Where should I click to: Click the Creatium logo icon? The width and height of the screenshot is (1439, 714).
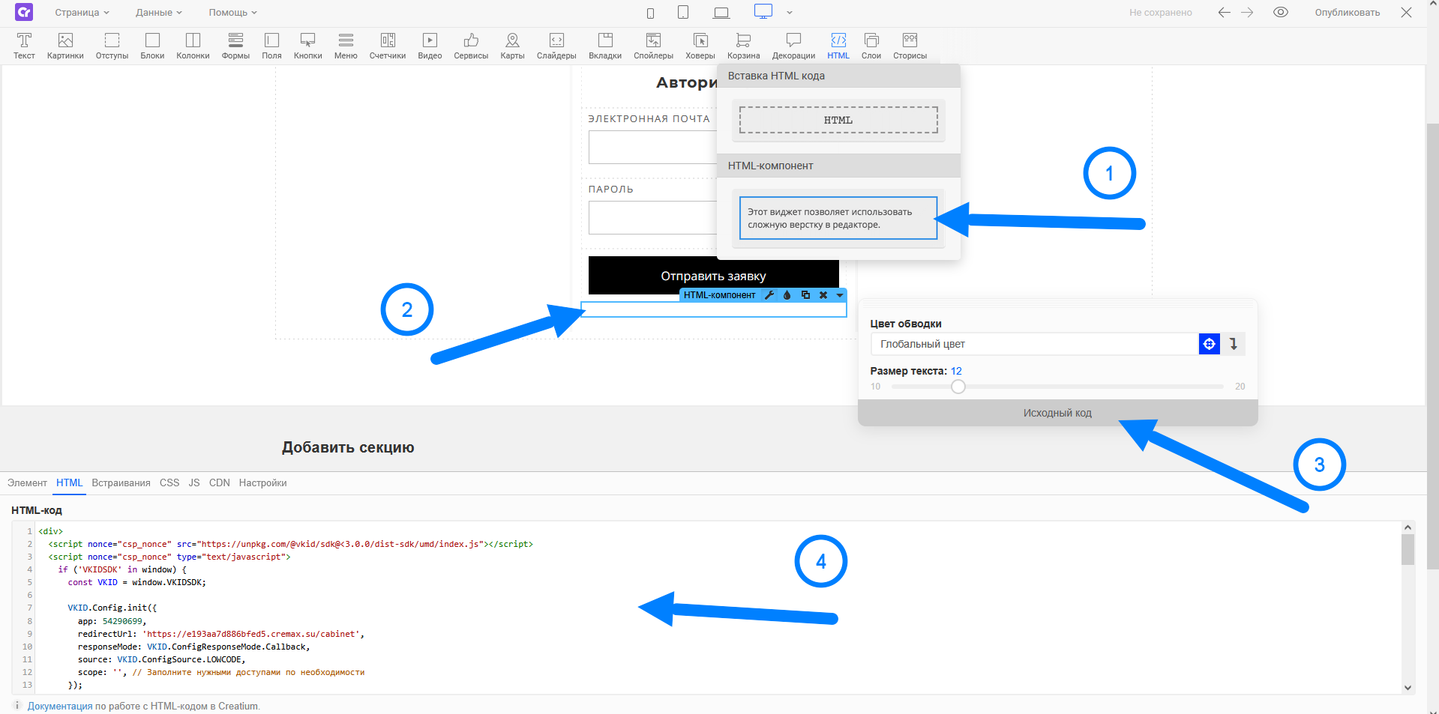click(24, 12)
